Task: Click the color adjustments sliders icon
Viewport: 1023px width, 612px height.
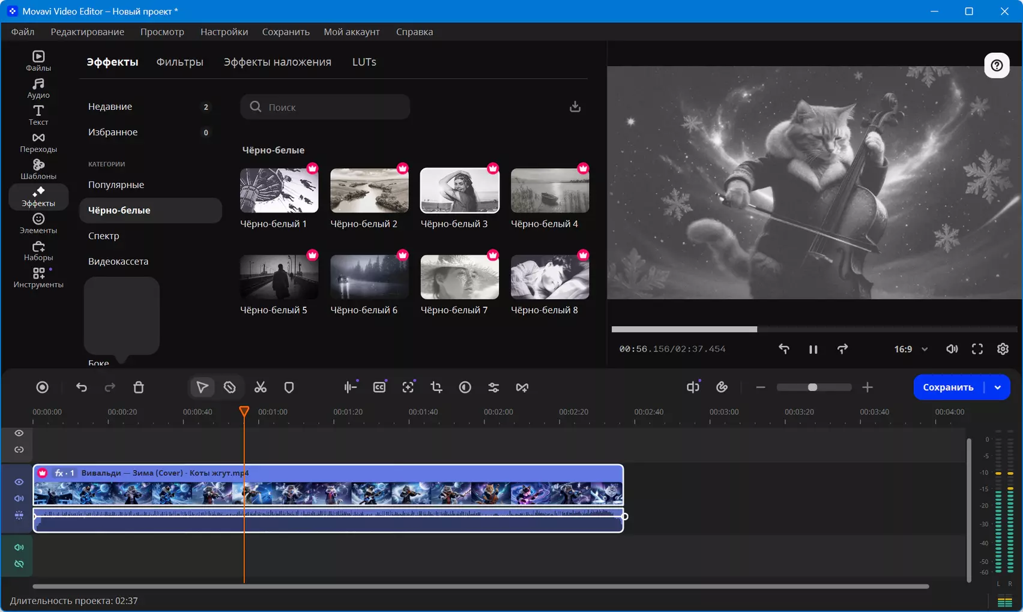Action: pyautogui.click(x=493, y=388)
